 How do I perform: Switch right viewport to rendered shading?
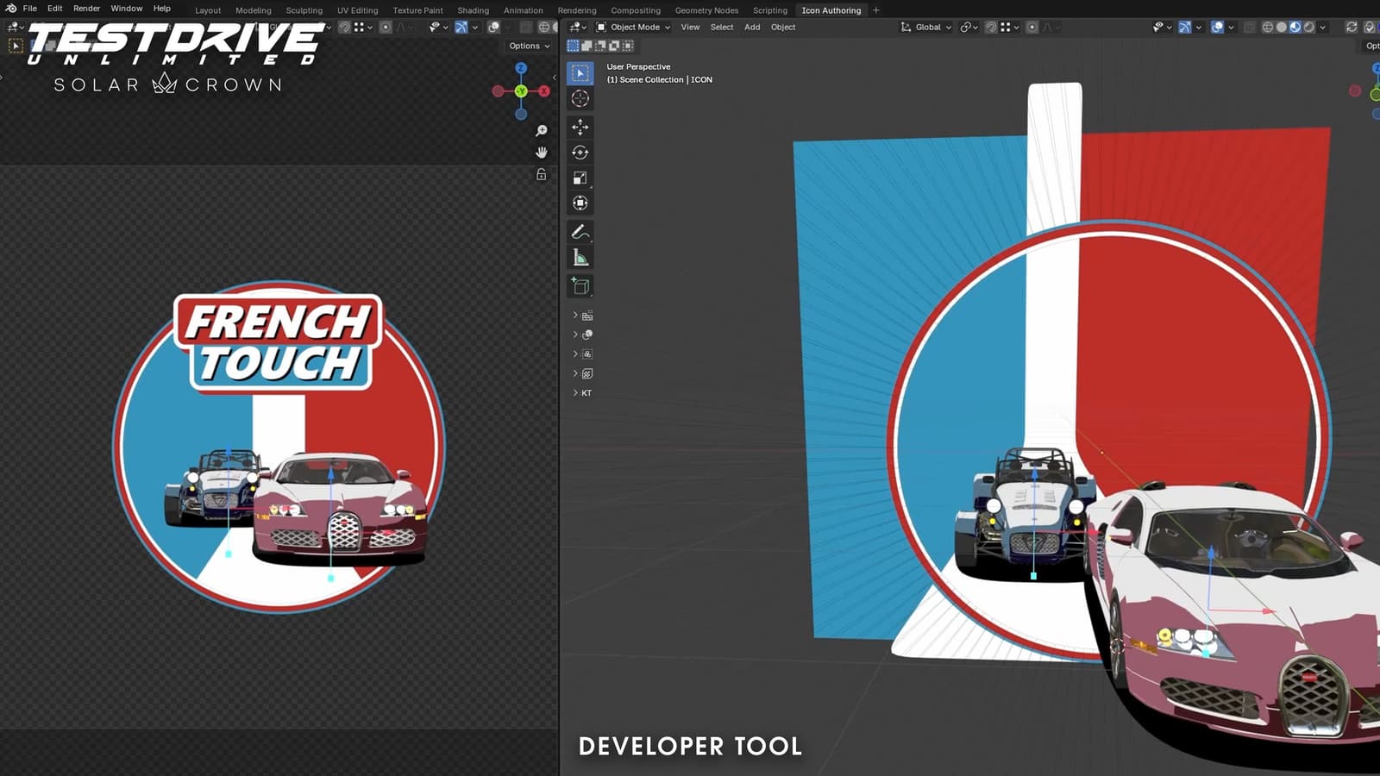[x=1309, y=27]
